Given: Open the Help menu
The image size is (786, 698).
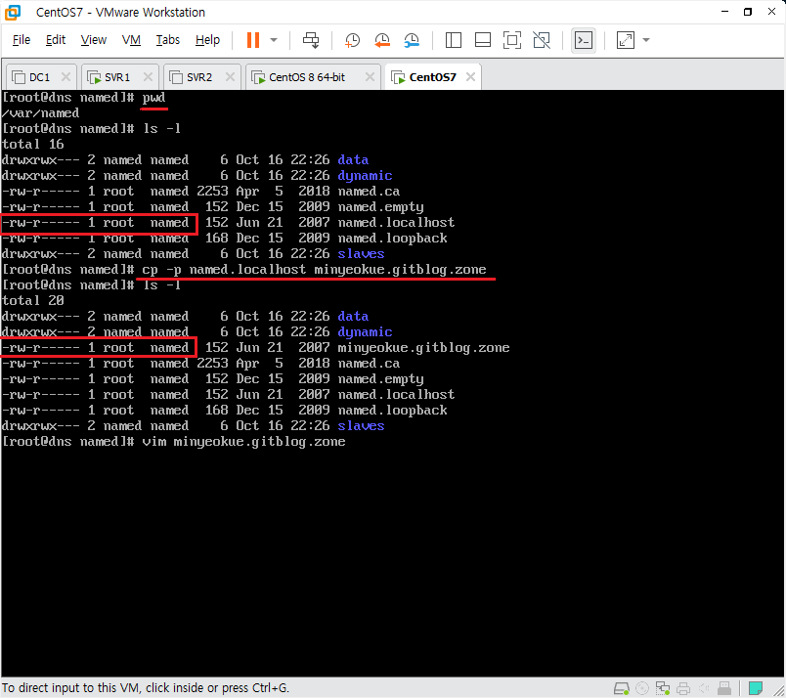Looking at the screenshot, I should (x=207, y=40).
